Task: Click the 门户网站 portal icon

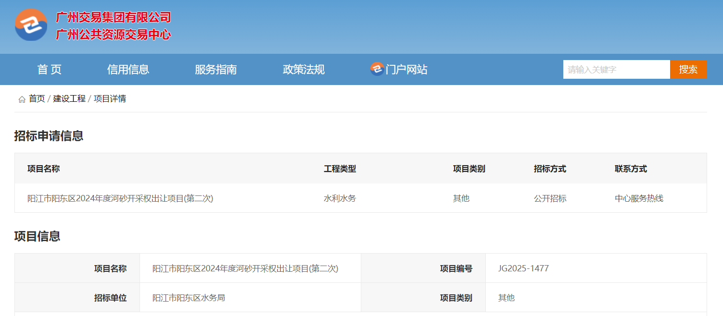Action: click(377, 69)
